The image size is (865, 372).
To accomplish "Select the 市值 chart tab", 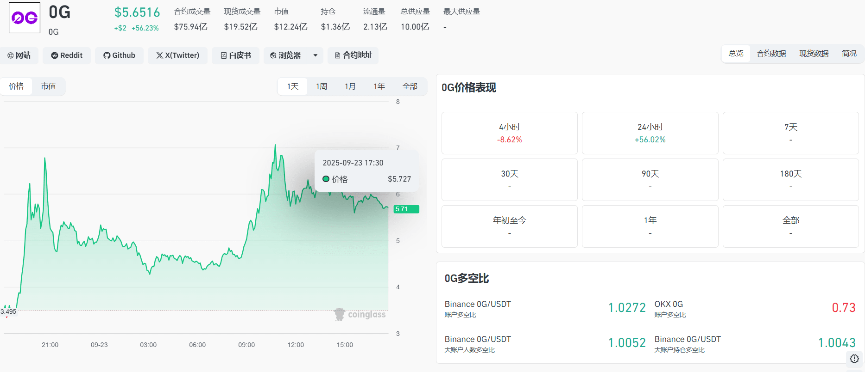I will click(48, 86).
